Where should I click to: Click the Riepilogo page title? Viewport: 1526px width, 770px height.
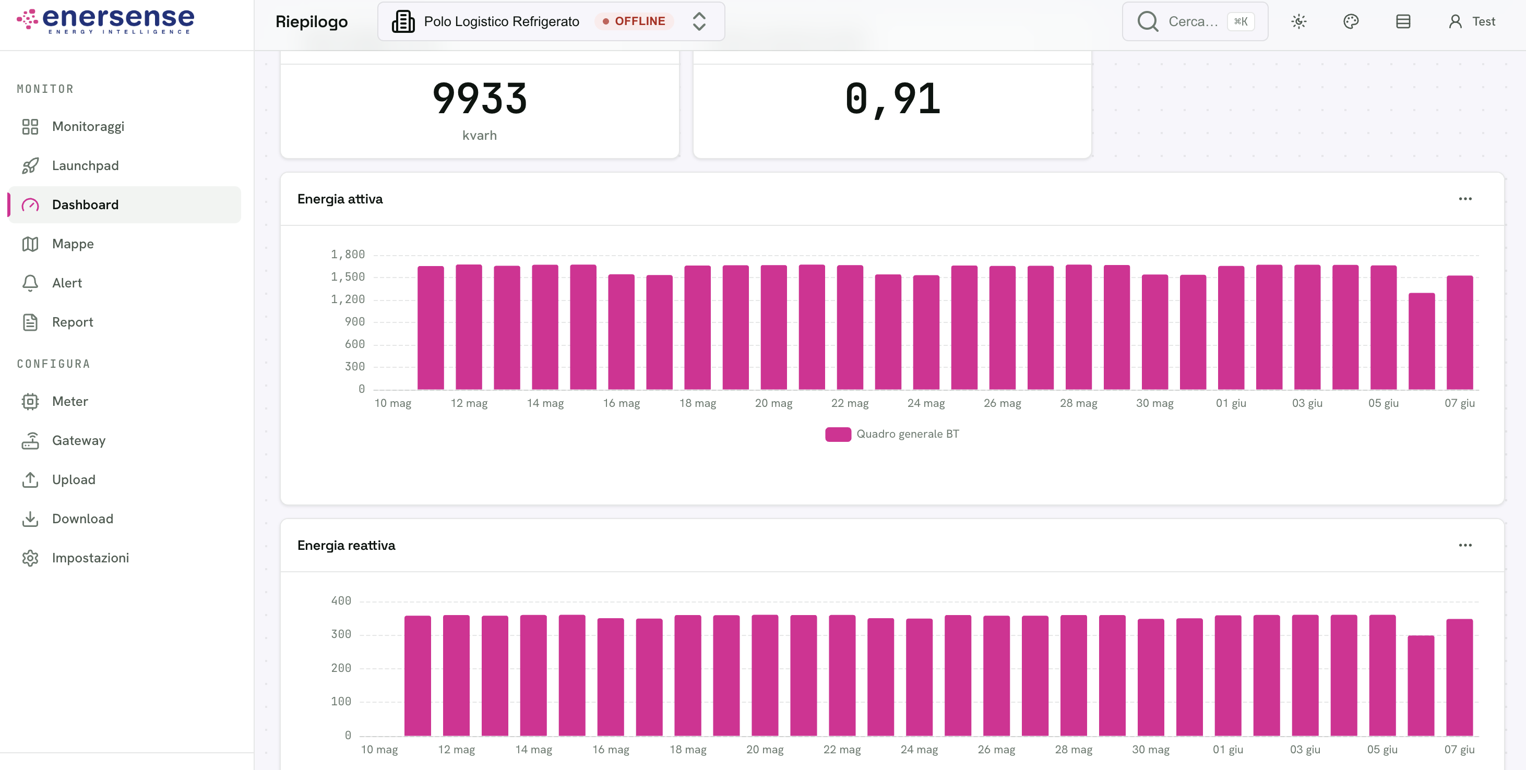pos(312,22)
